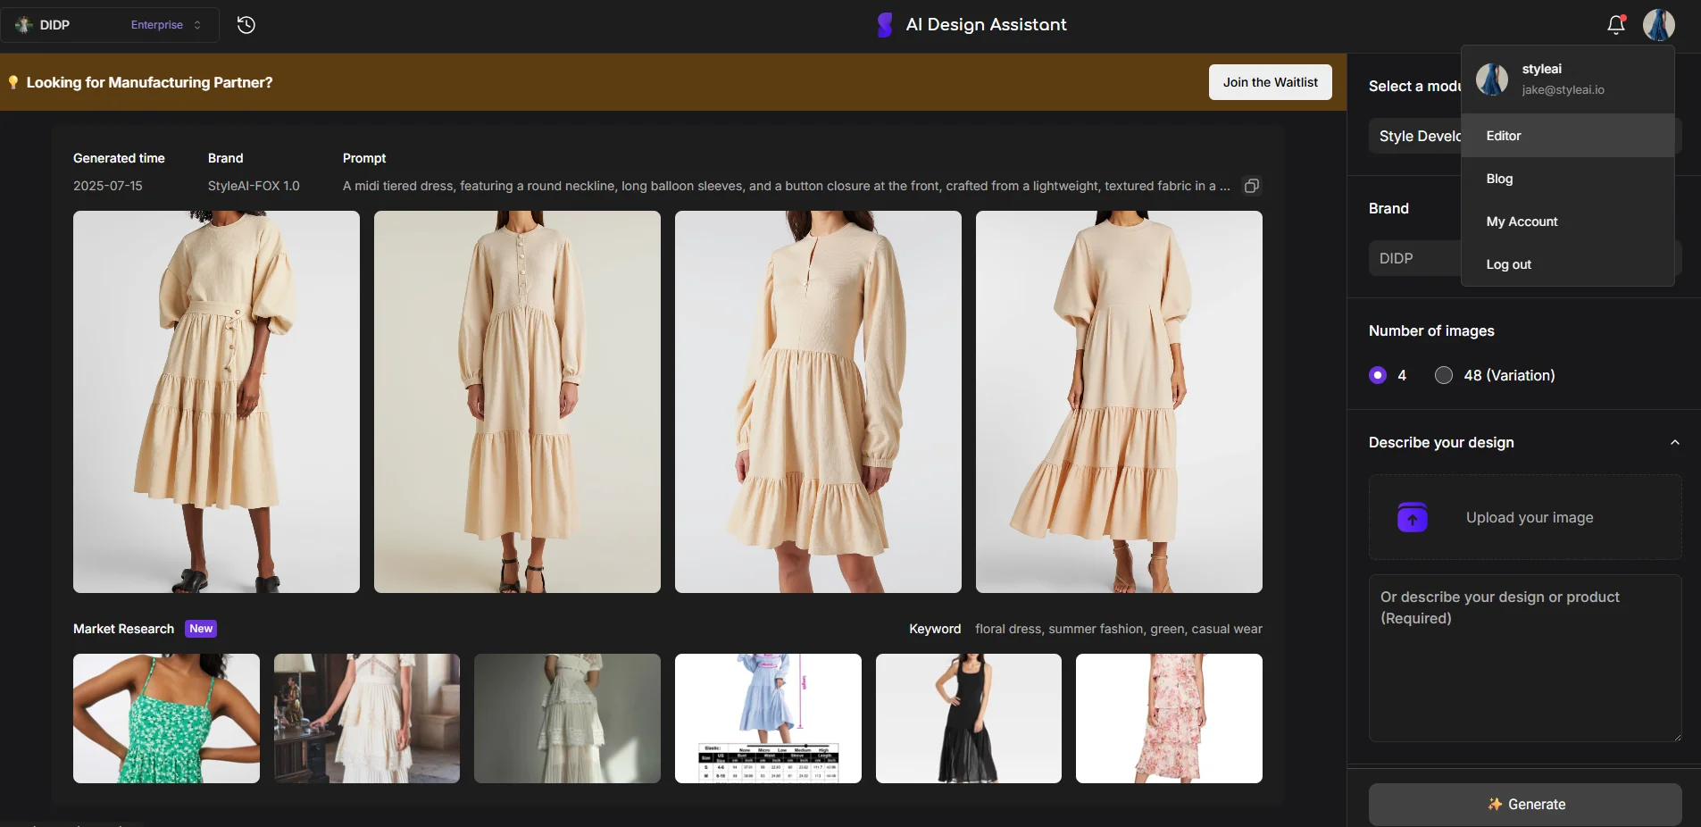Click the AI Design Assistant logo

(x=884, y=25)
